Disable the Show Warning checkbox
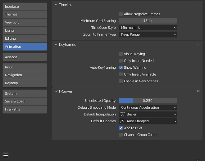 [121, 67]
